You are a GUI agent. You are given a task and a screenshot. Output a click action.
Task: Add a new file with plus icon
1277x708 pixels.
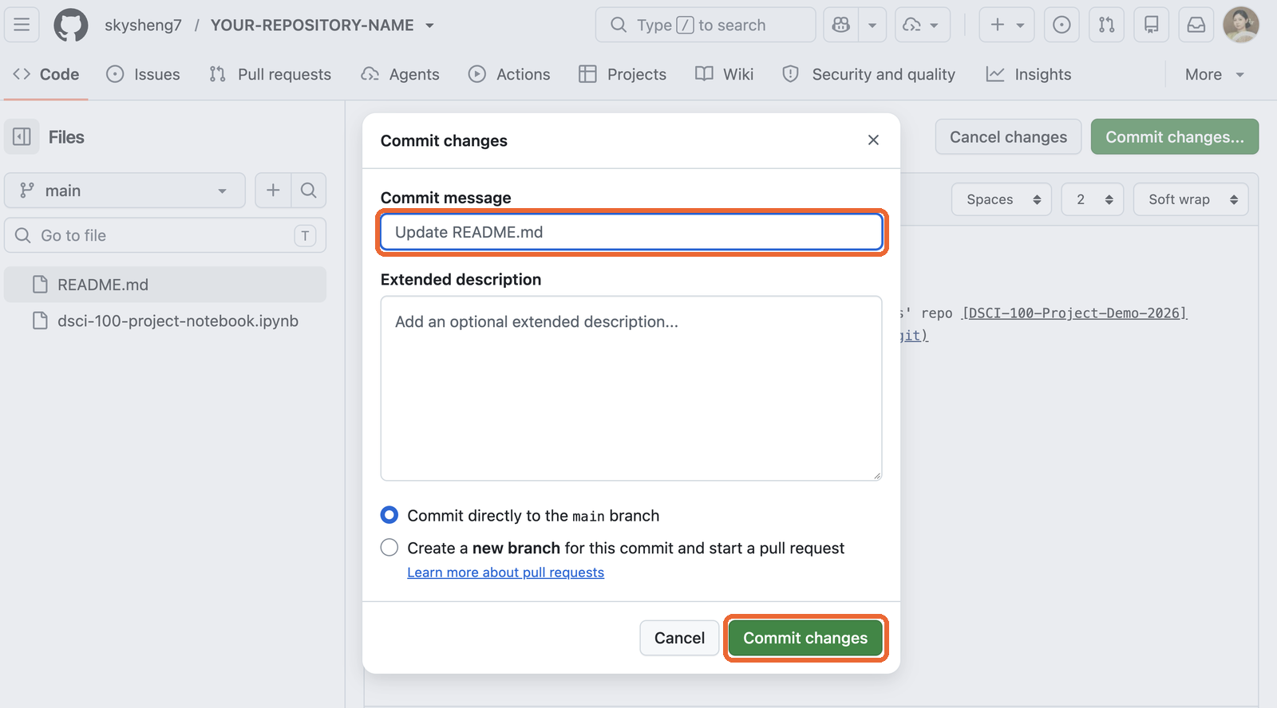tap(273, 191)
